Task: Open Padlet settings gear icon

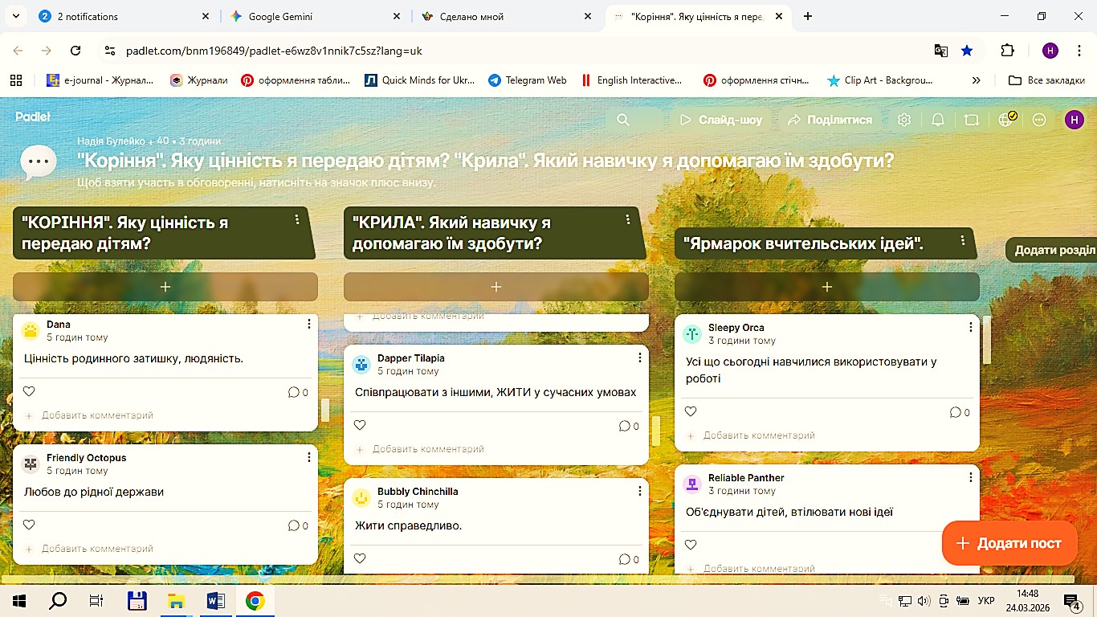Action: [904, 120]
